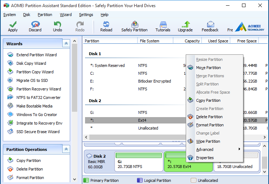
Task: Sort by Used Space column header
Action: 216,41
